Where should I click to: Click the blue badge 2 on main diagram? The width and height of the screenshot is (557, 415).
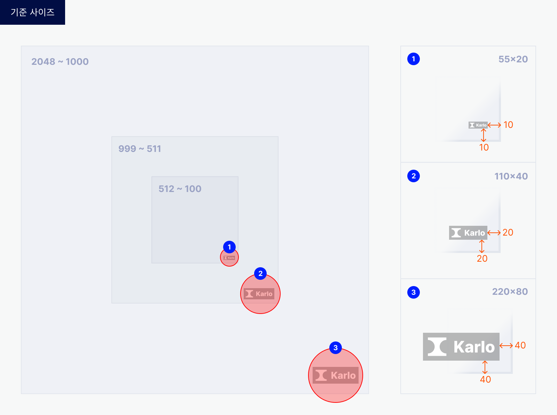tap(260, 274)
